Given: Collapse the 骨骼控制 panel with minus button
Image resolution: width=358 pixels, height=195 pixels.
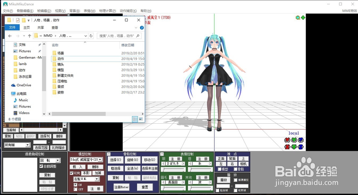Looking at the screenshot, I should pos(109,154).
